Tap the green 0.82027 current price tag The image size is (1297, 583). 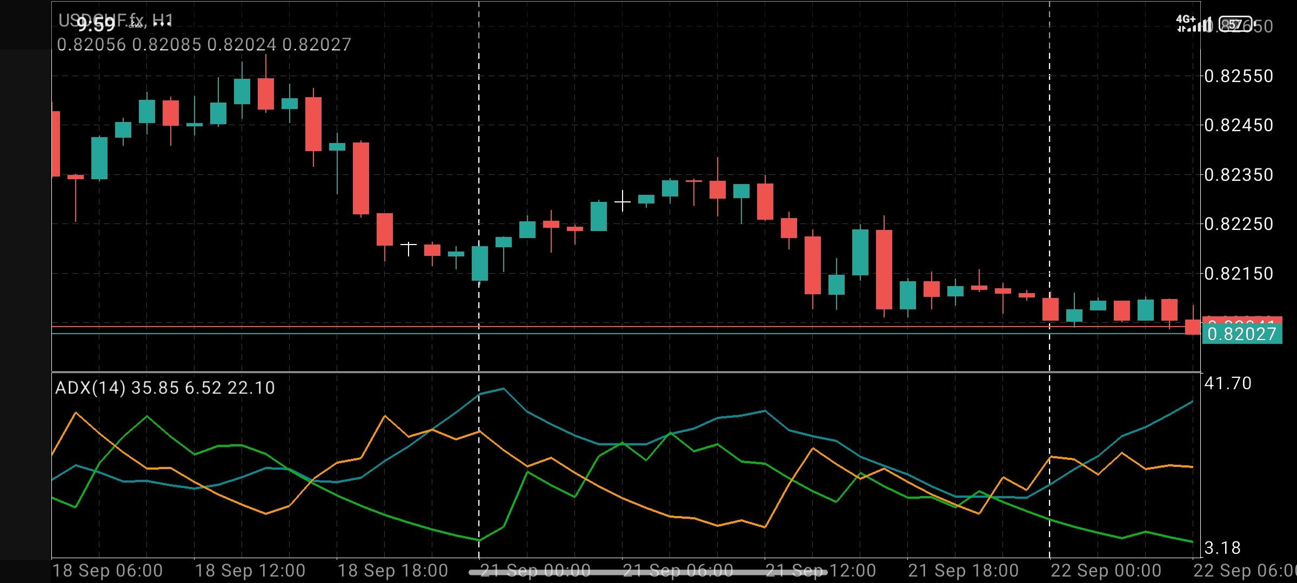[1241, 334]
